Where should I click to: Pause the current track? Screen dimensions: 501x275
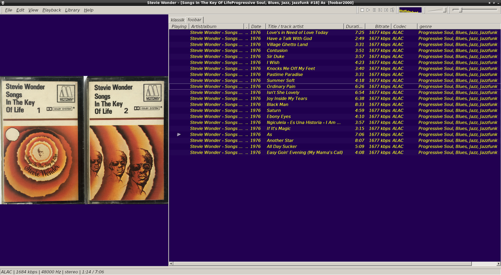click(x=374, y=10)
